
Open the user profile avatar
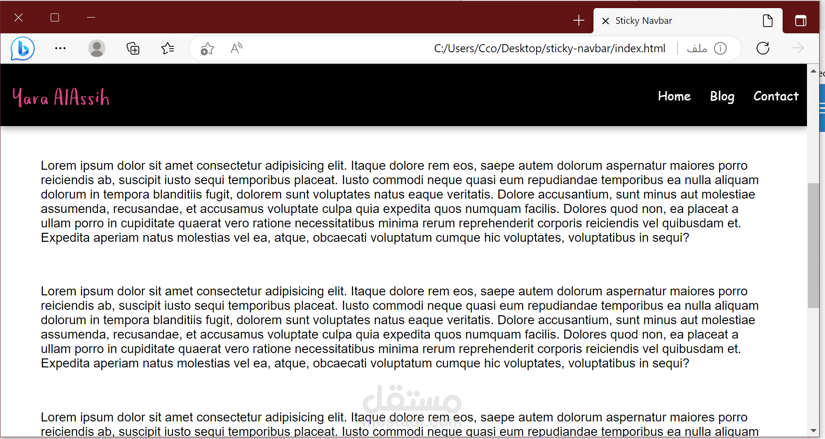coord(96,48)
